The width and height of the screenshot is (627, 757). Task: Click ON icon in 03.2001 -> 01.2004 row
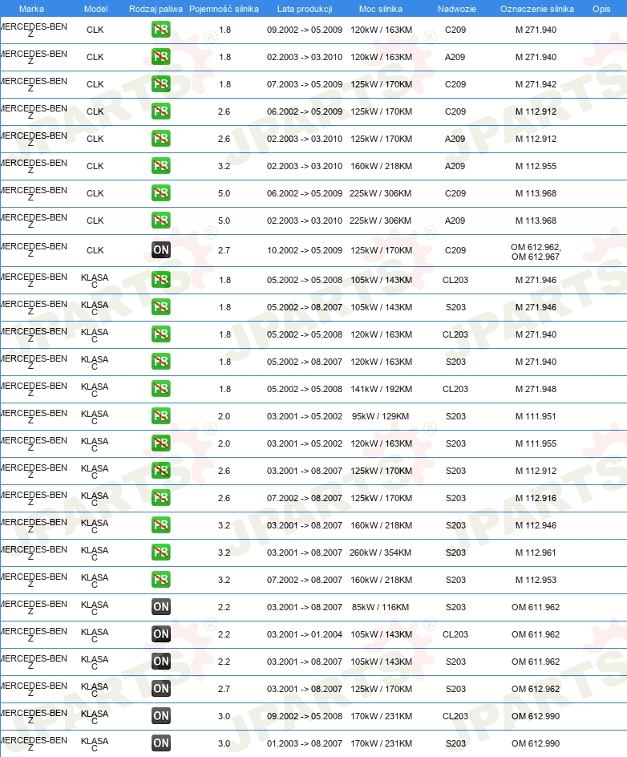(x=160, y=634)
